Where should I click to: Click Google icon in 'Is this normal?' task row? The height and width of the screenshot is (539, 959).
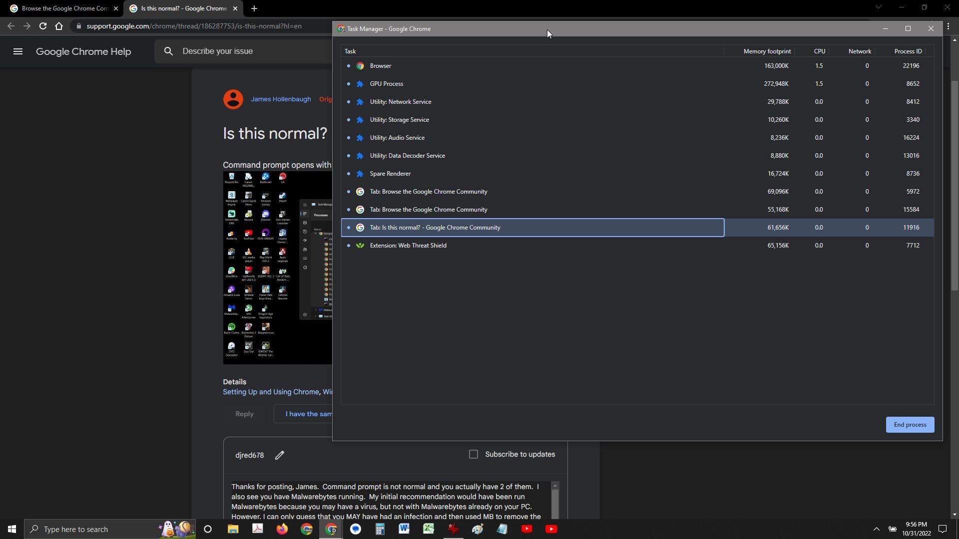coord(360,228)
